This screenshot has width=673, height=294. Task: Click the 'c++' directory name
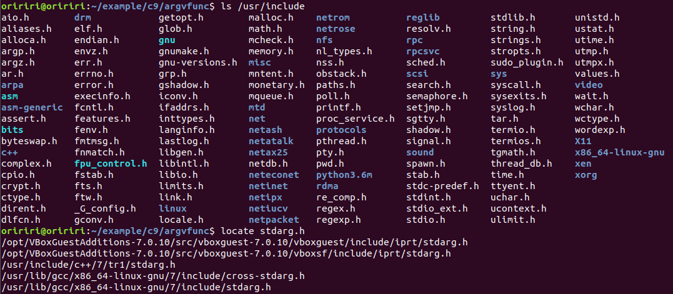coord(9,152)
